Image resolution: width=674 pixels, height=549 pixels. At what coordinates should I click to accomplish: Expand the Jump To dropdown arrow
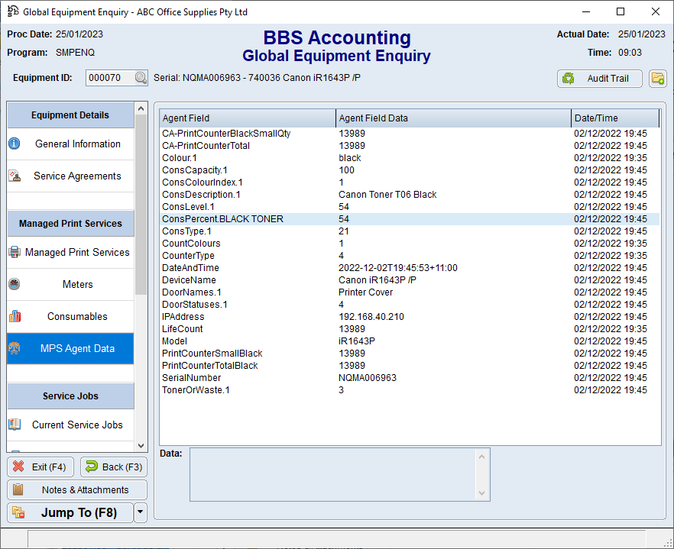click(140, 513)
